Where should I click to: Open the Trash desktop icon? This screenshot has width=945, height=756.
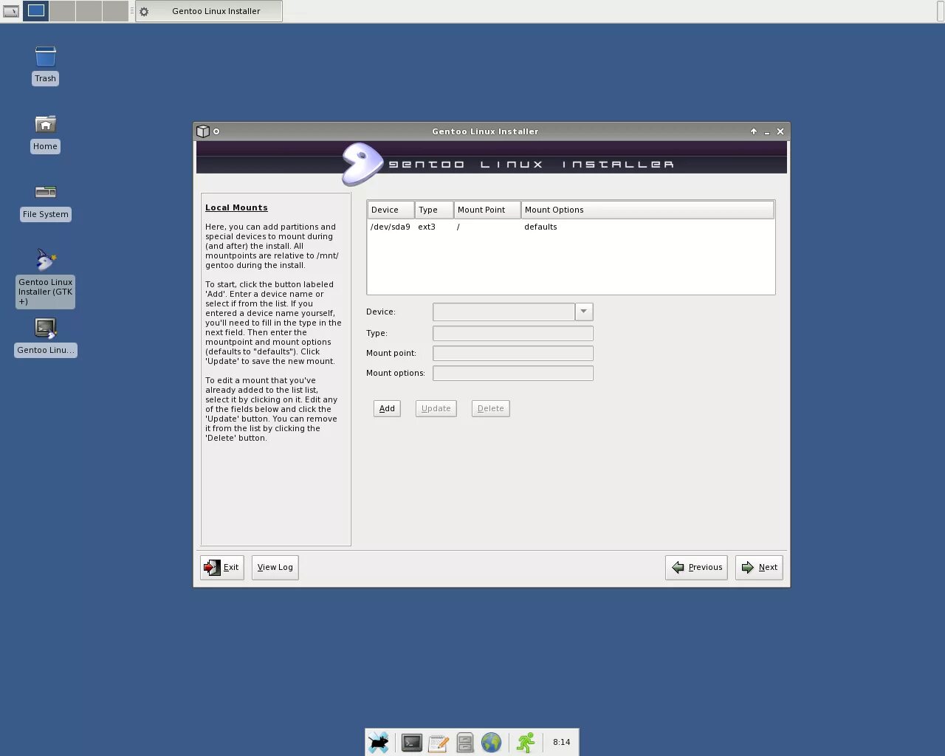pos(45,58)
